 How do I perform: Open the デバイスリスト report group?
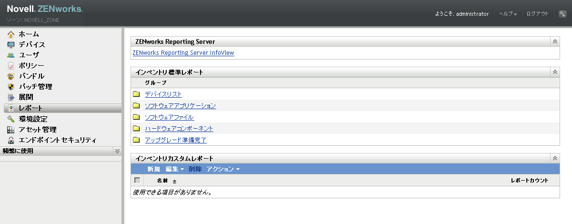pyautogui.click(x=163, y=94)
